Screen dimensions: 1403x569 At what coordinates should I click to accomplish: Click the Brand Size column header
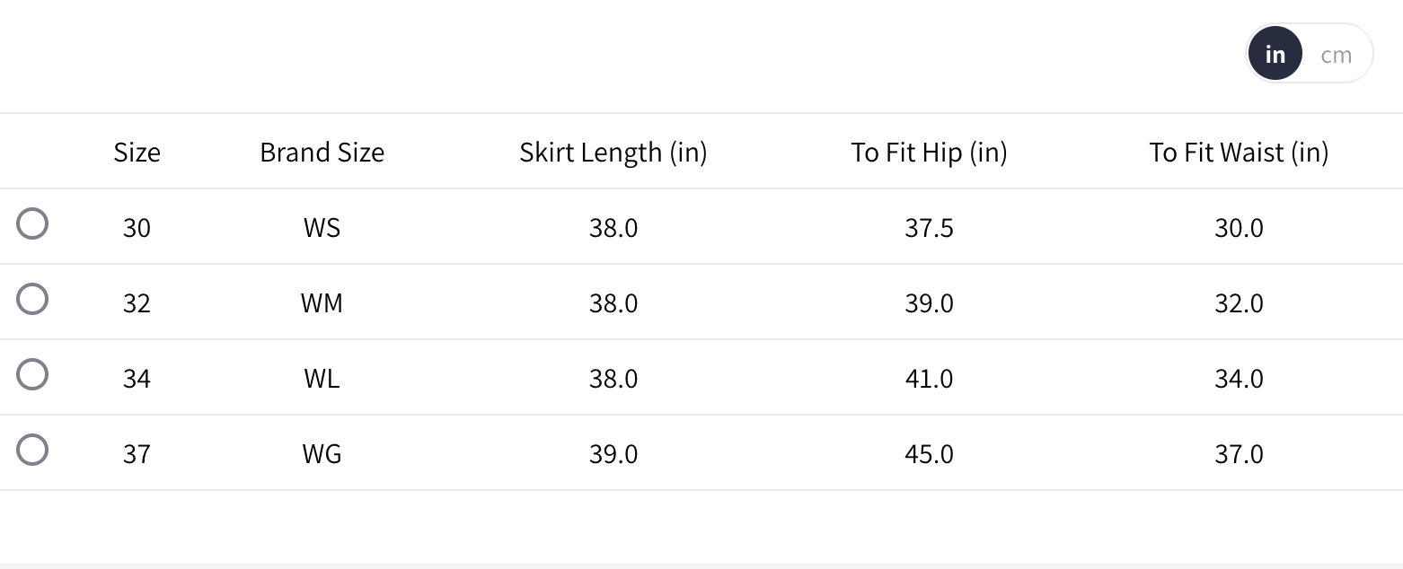click(322, 153)
